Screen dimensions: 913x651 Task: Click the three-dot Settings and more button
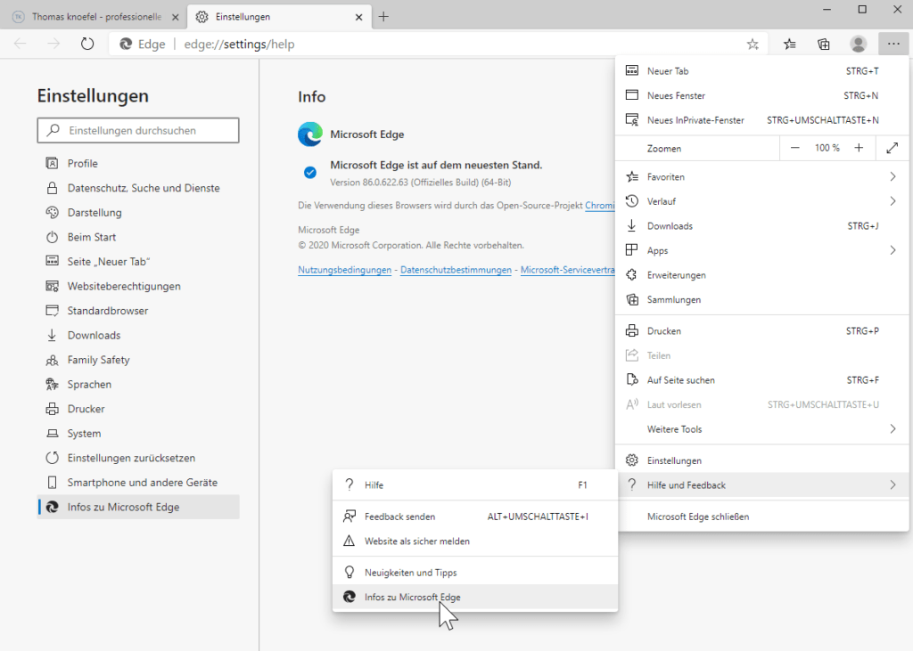[893, 45]
